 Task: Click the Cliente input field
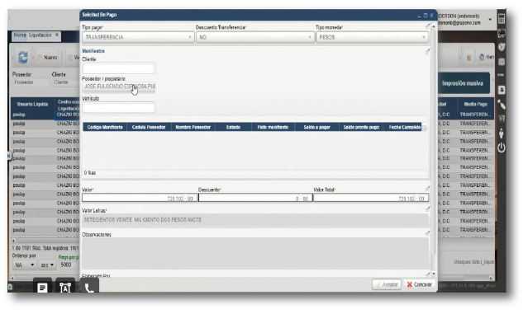(x=118, y=68)
